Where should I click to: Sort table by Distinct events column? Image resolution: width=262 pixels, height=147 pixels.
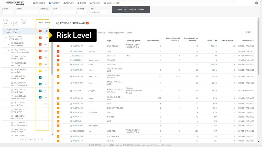[235, 41]
